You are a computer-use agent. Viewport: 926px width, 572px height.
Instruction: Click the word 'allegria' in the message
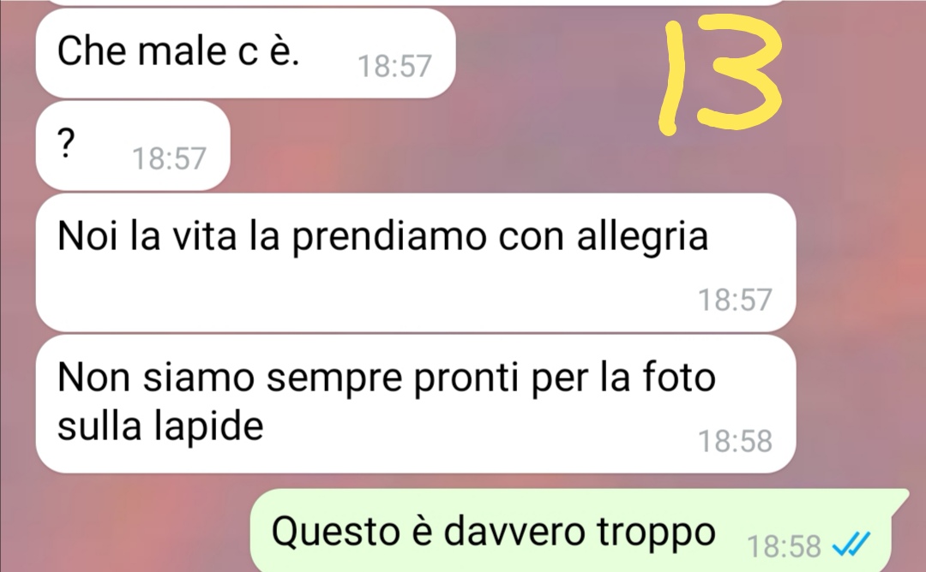tap(642, 237)
